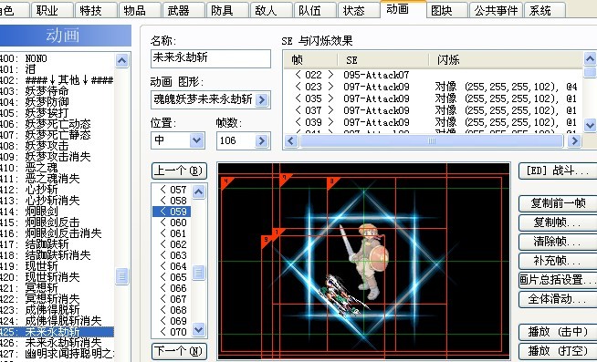Open the 帧数 frame count arrow
This screenshot has width=597, height=362.
(x=261, y=140)
